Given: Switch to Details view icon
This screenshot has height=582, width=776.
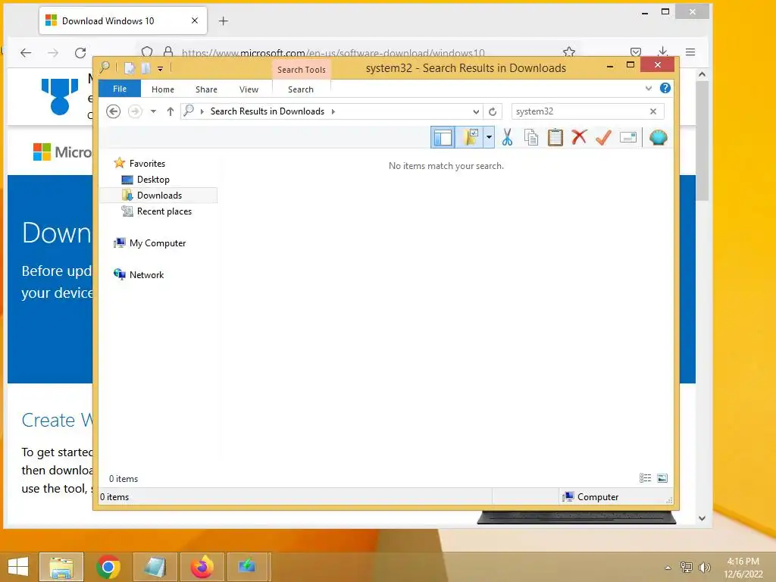Looking at the screenshot, I should 646,478.
